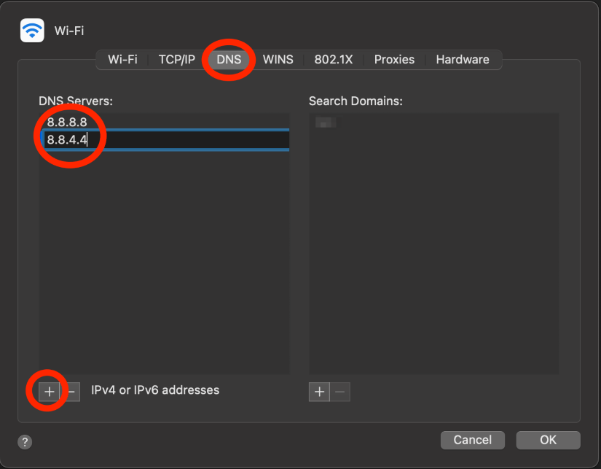Viewport: 601px width, 469px height.
Task: Confirm DNS settings with OK
Action: pos(548,440)
